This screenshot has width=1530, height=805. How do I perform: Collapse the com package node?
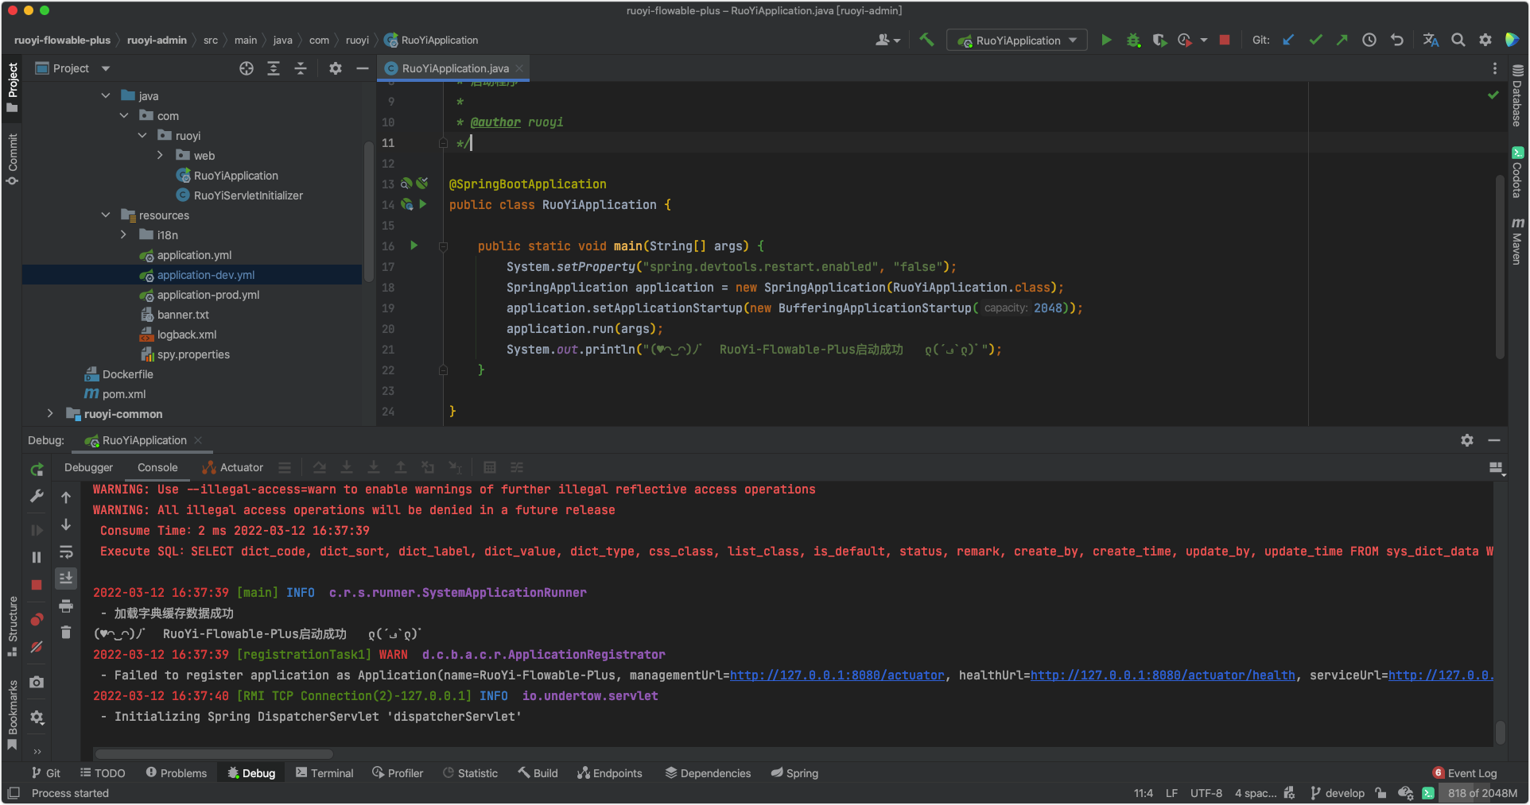(x=124, y=115)
